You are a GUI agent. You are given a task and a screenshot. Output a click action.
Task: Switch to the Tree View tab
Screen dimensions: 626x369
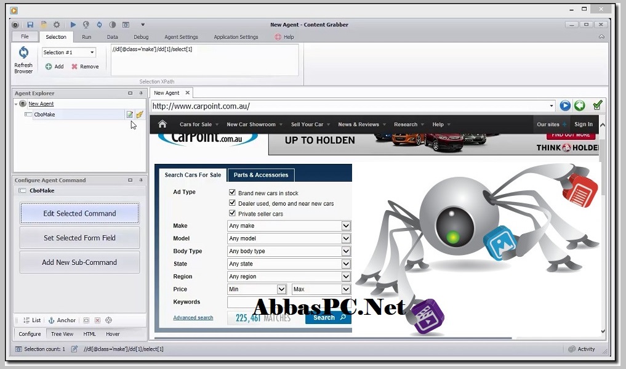pos(62,334)
